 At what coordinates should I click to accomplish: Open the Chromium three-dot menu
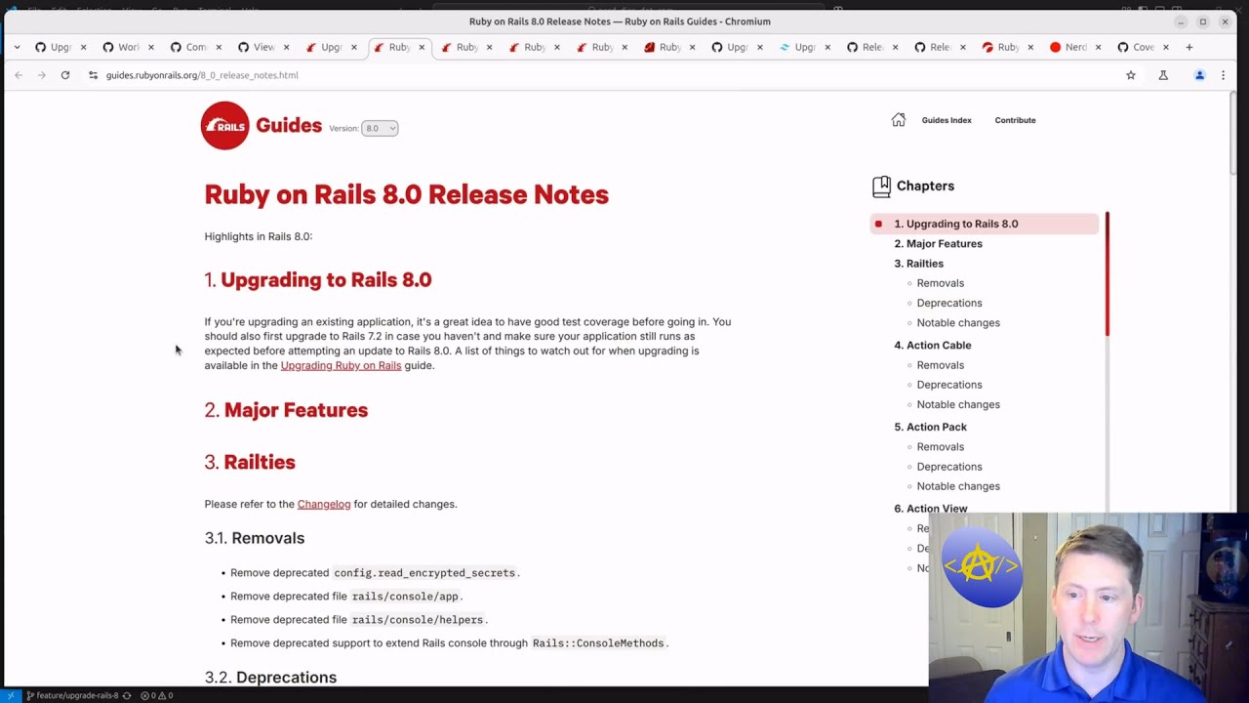pos(1223,75)
